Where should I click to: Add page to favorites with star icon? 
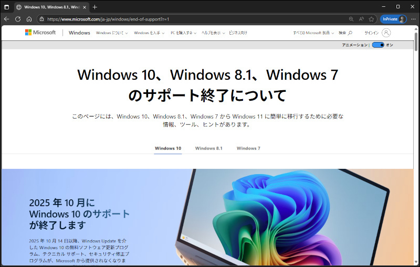[371, 19]
